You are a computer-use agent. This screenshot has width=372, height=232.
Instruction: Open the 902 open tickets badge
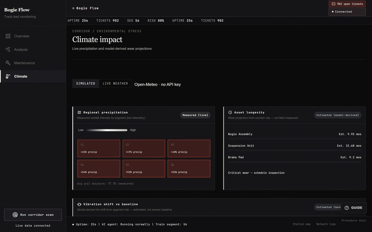tap(347, 4)
